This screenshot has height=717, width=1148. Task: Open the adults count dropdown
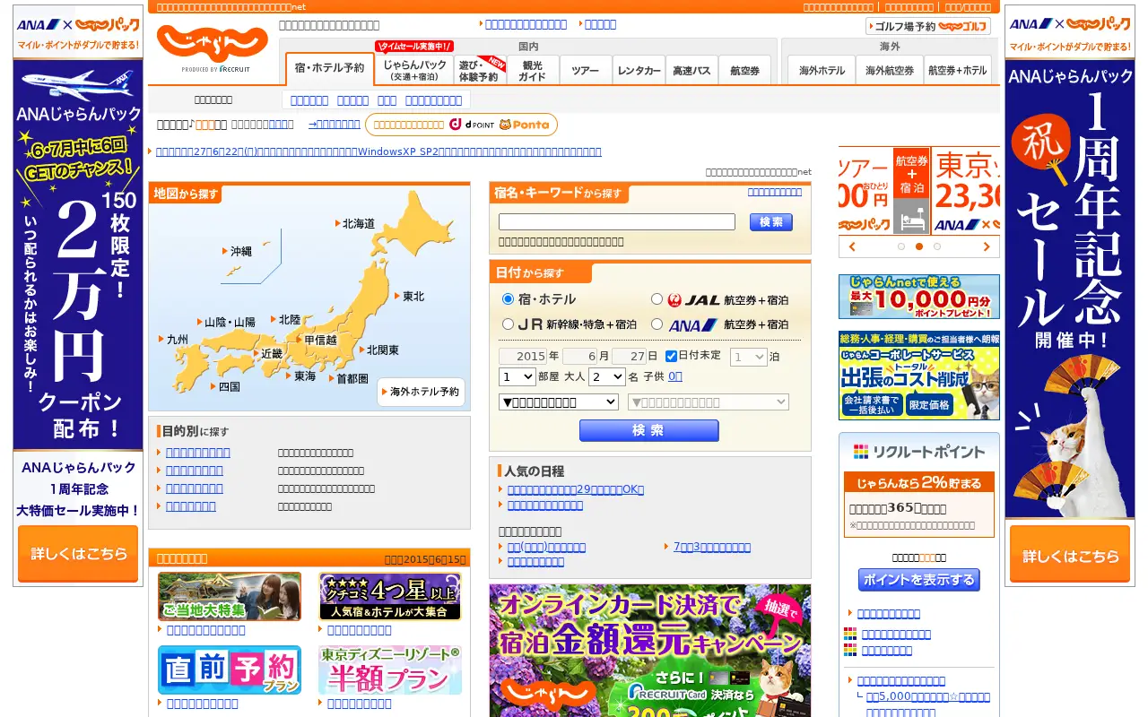click(x=607, y=377)
